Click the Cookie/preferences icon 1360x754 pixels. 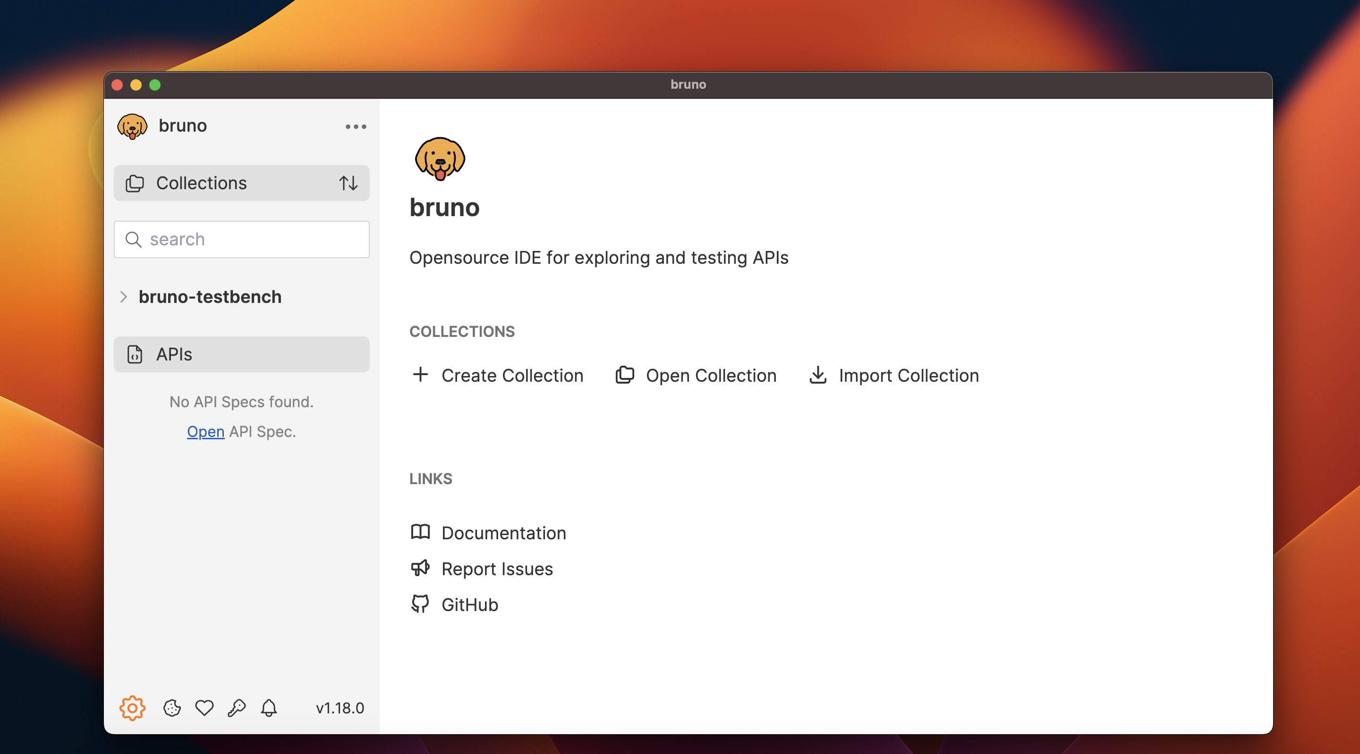tap(171, 708)
